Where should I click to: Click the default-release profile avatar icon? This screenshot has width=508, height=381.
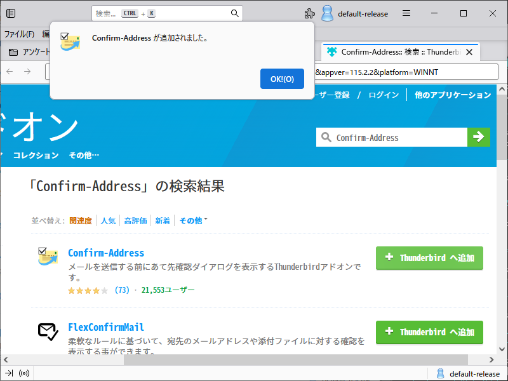pyautogui.click(x=327, y=13)
